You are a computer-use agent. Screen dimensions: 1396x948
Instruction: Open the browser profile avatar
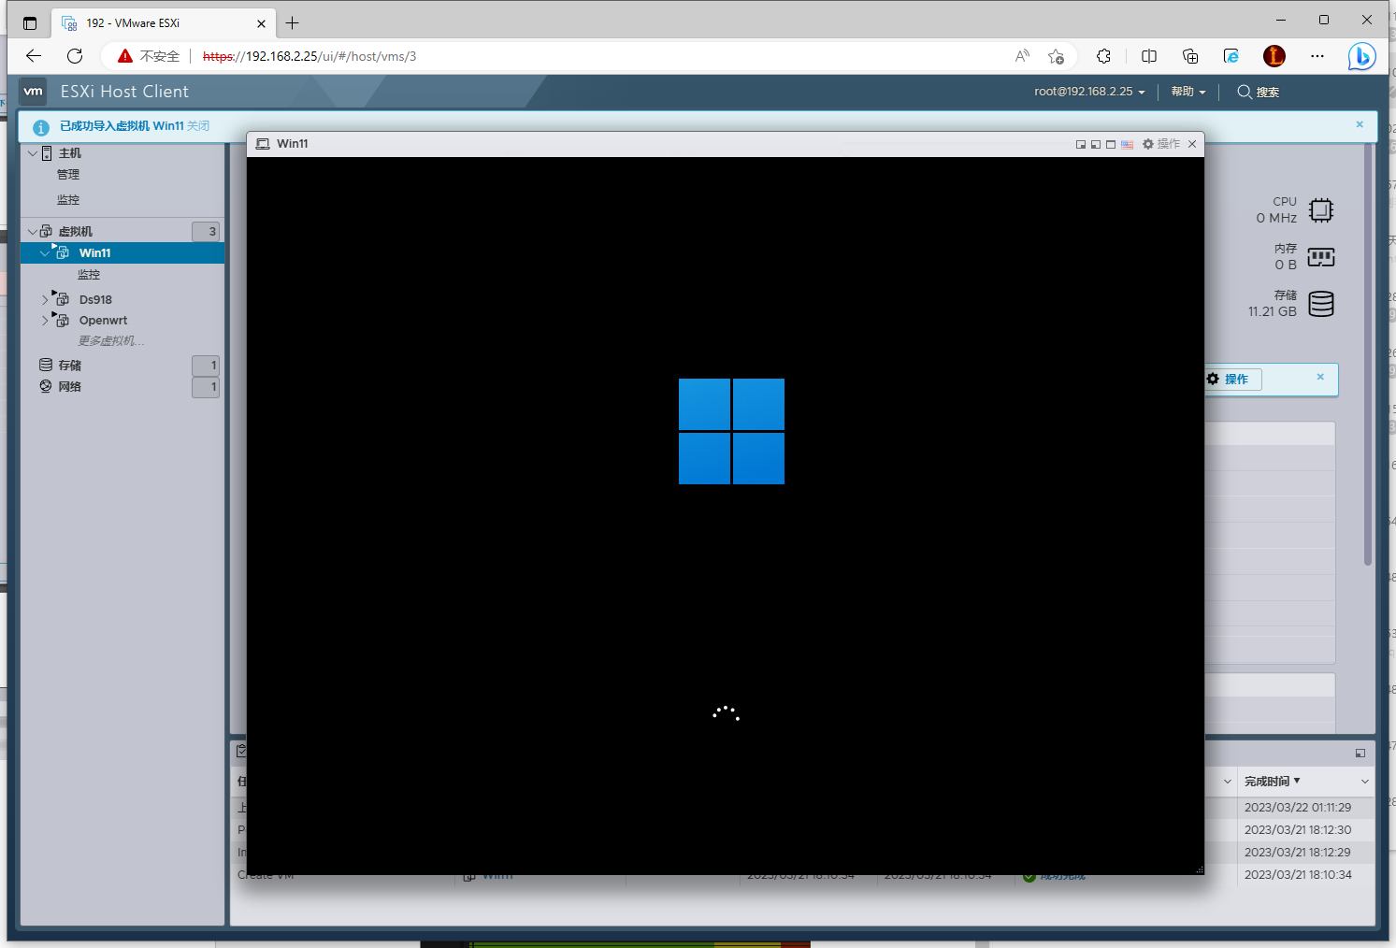coord(1274,56)
